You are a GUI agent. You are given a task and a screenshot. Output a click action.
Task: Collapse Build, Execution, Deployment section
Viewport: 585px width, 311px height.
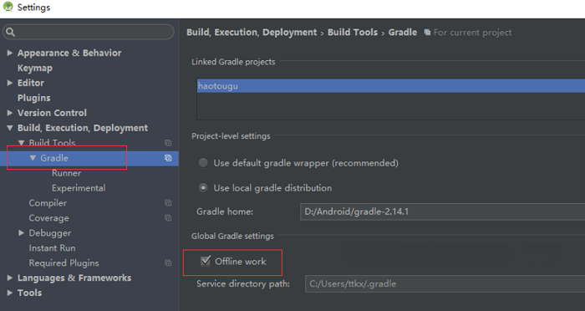10,128
